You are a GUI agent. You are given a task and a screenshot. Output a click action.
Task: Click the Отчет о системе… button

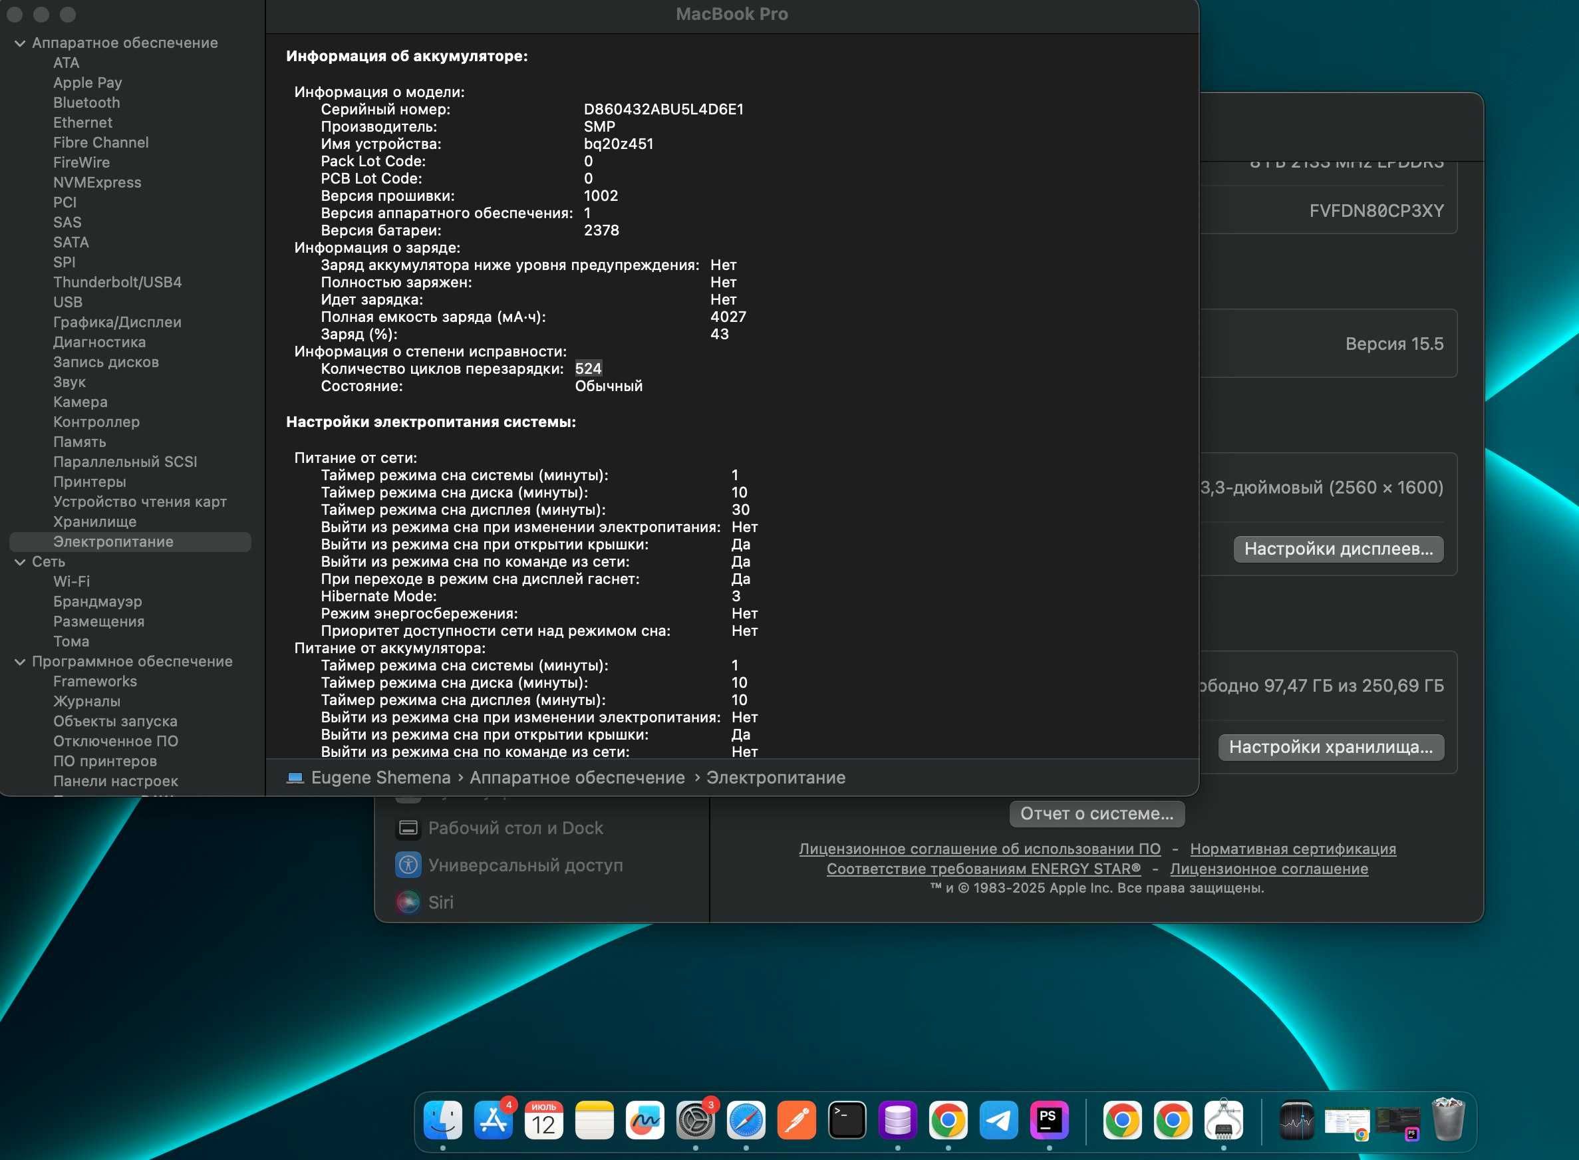coord(1097,814)
